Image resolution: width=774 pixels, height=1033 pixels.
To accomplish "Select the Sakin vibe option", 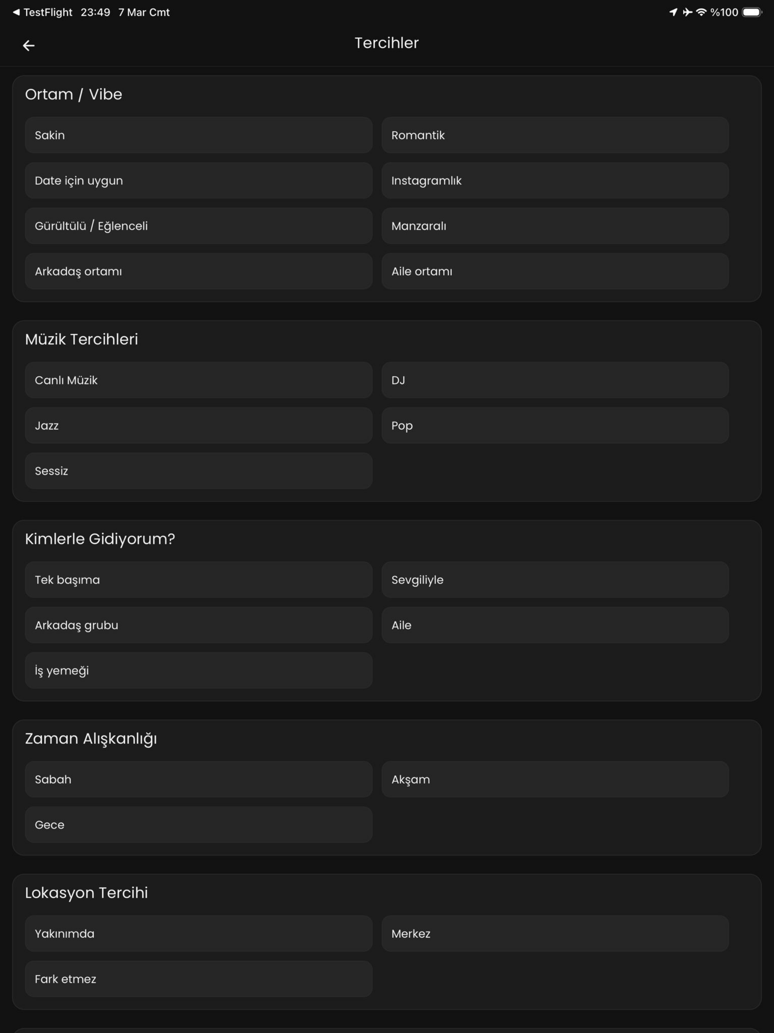I will click(198, 135).
